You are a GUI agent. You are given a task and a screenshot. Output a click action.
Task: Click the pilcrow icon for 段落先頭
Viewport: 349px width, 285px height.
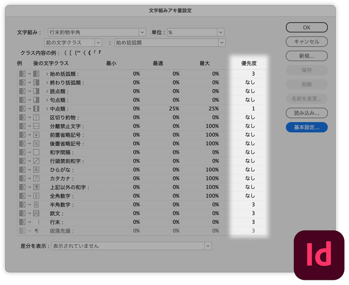pos(36,231)
